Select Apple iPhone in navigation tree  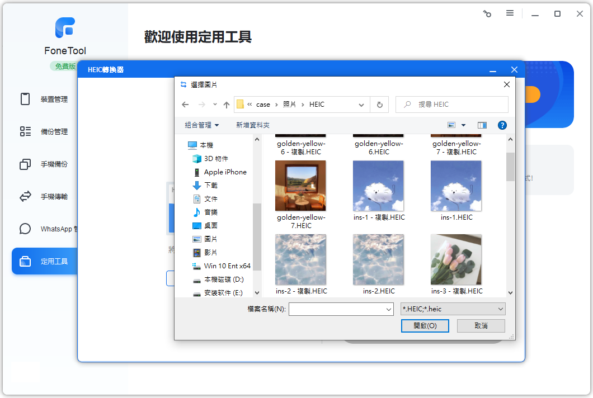point(225,172)
